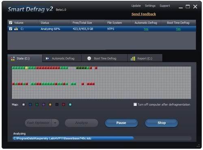Select the blue map legend square
203x150 pixels.
(30, 105)
